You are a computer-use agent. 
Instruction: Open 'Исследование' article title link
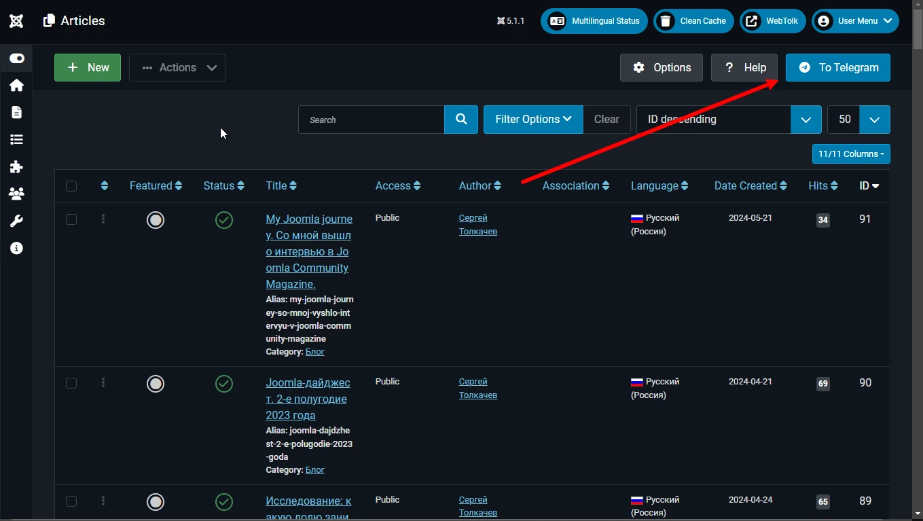tap(308, 508)
